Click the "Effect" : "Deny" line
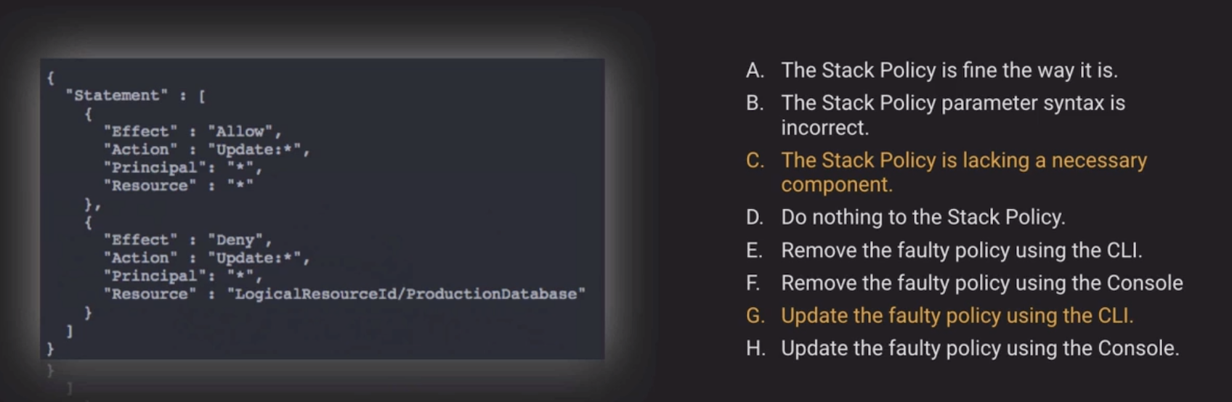1232x402 pixels. (188, 239)
